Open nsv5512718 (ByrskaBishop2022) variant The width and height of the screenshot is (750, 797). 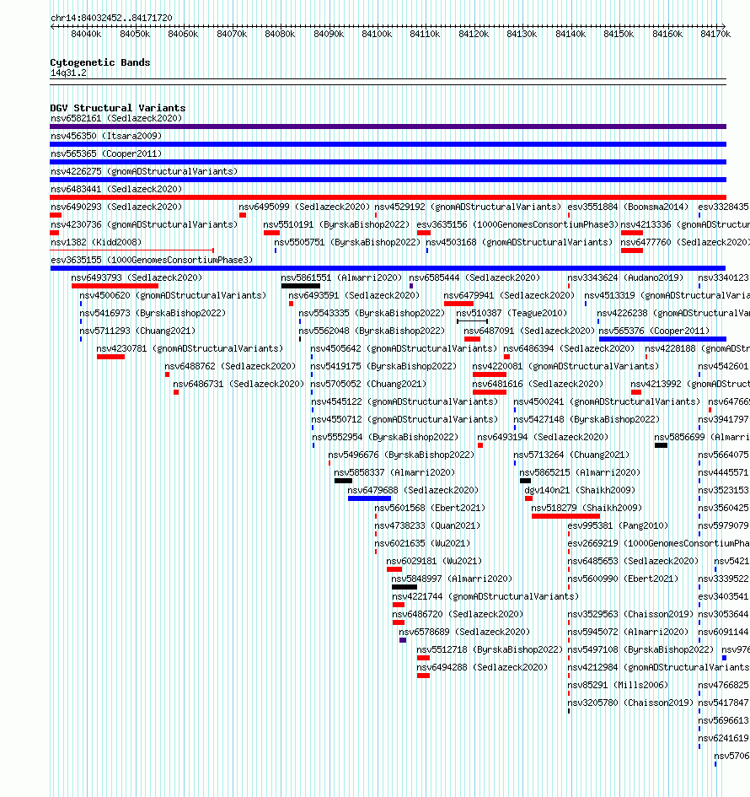pos(490,650)
